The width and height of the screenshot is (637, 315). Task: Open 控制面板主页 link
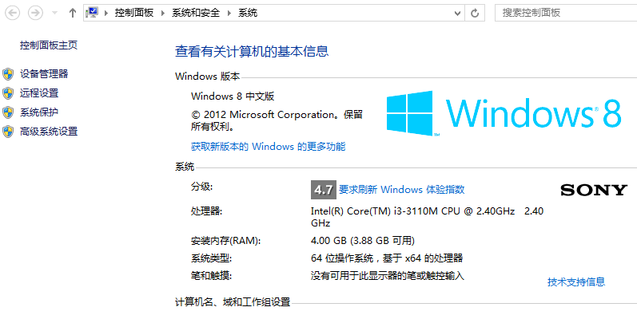click(49, 45)
